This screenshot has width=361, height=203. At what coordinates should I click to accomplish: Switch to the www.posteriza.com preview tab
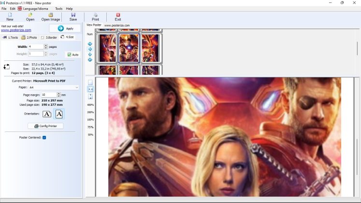[x=117, y=25]
